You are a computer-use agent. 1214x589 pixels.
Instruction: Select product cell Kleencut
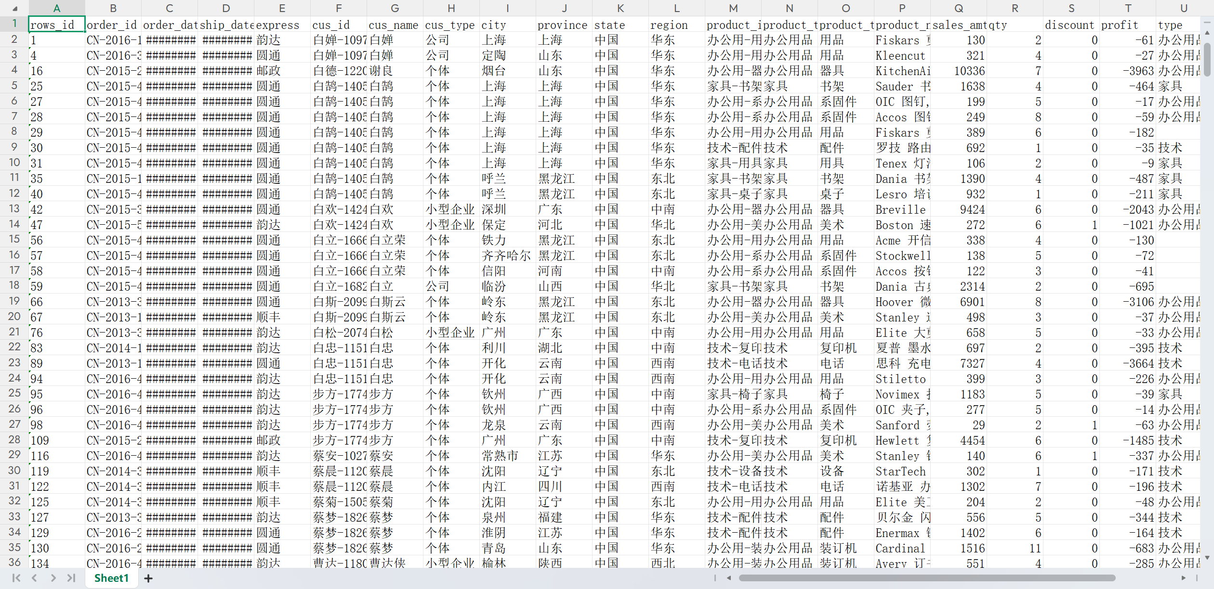(x=902, y=55)
